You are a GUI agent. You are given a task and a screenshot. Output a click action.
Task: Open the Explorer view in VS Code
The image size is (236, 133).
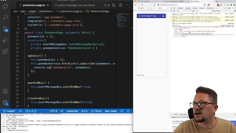click(5, 6)
